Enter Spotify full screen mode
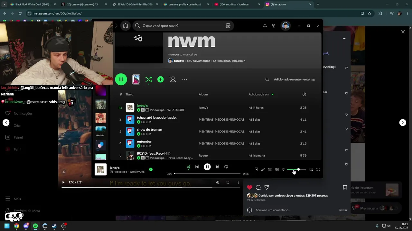The width and height of the screenshot is (412, 231). 318,169
